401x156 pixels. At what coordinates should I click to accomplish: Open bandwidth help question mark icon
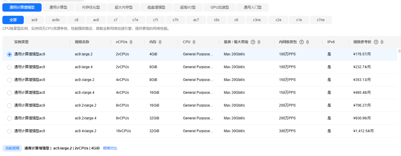(x=253, y=42)
